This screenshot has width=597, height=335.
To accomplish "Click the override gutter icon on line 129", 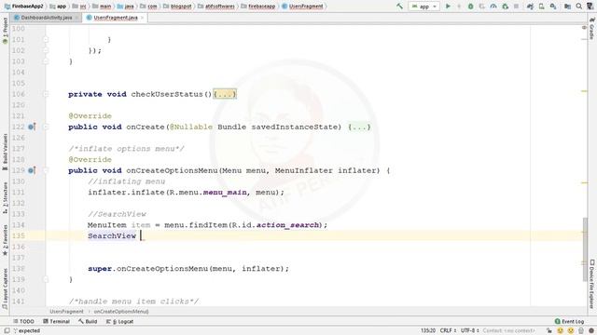I will click(32, 170).
